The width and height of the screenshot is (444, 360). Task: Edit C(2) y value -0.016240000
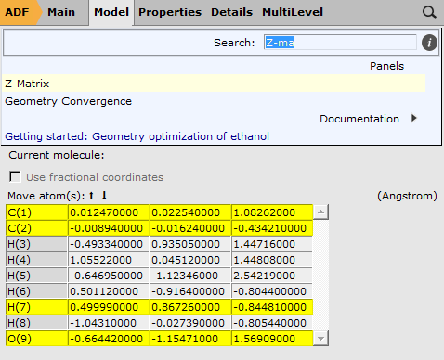(190, 228)
